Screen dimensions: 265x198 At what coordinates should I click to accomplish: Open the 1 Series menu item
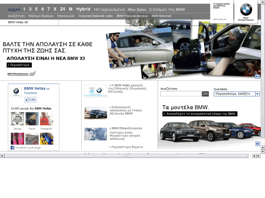[x=24, y=9]
